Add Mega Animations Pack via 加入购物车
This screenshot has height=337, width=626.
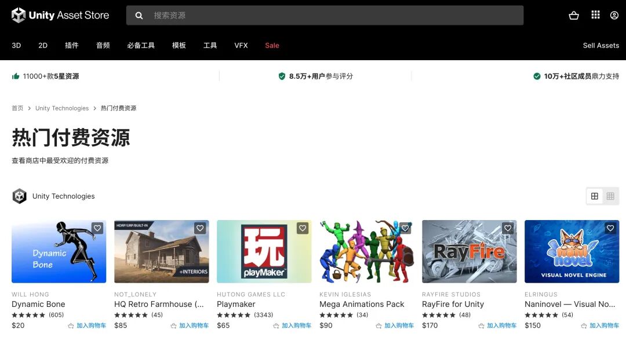click(x=399, y=326)
